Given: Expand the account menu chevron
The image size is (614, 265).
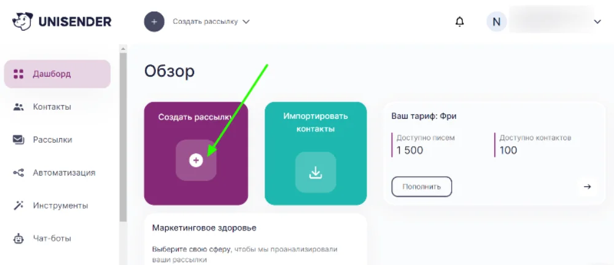Looking at the screenshot, I should click(x=597, y=21).
